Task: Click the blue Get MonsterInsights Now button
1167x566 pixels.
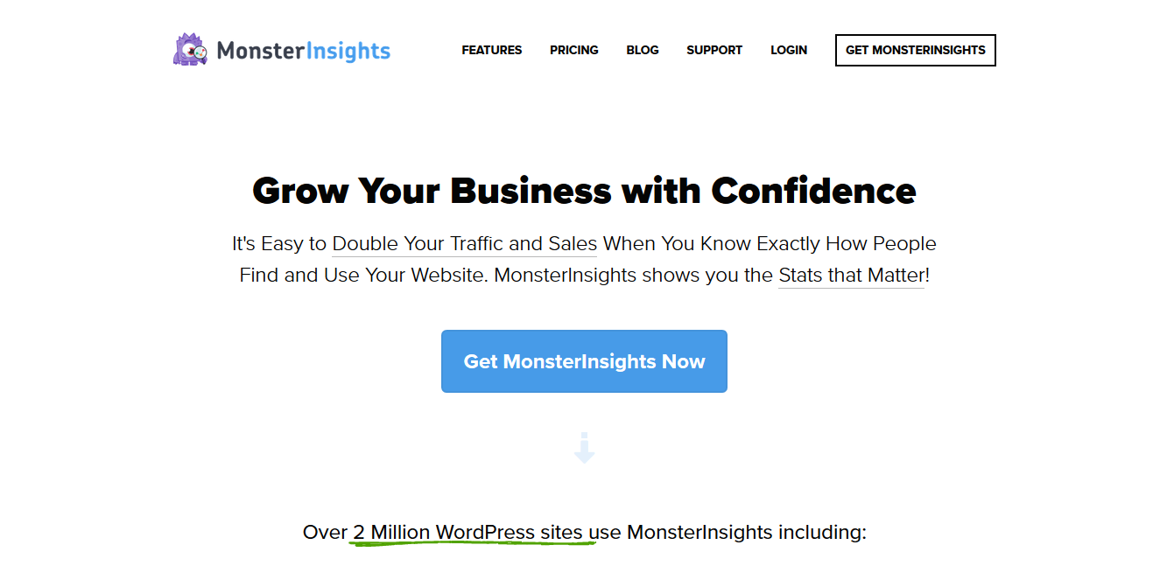Action: pos(584,361)
